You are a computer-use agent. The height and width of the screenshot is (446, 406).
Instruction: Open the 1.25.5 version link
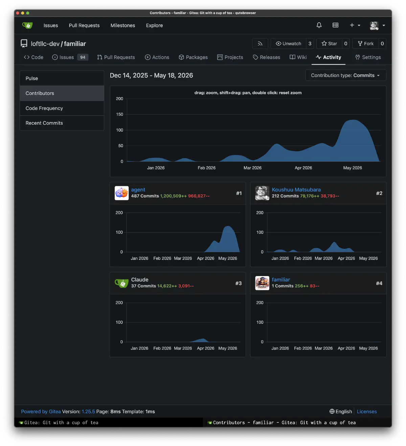coord(88,412)
